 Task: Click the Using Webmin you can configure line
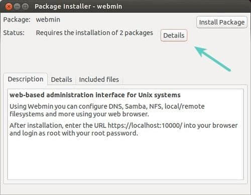coord(107,106)
